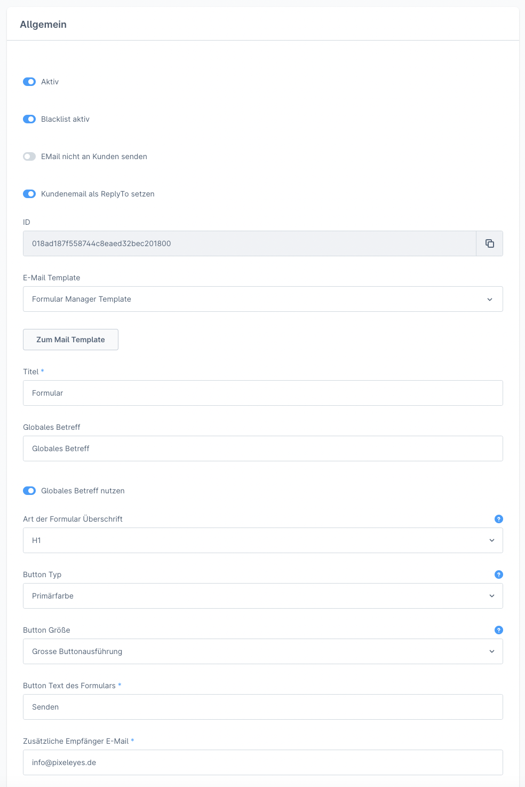Click the Zum Mail Template button
The height and width of the screenshot is (787, 525).
[x=70, y=340]
